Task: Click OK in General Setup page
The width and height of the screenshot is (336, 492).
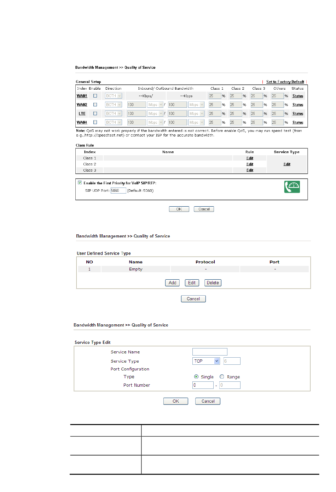Action: 179,209
